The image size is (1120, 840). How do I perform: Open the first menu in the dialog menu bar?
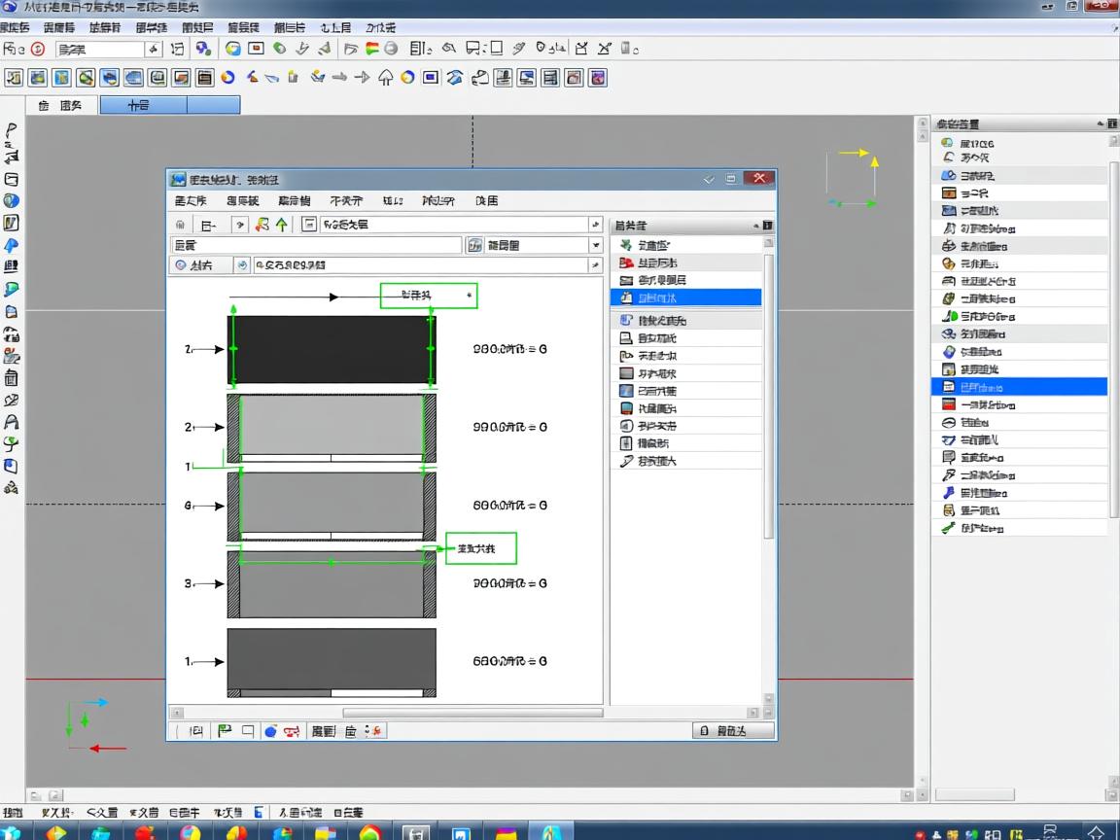click(x=191, y=201)
